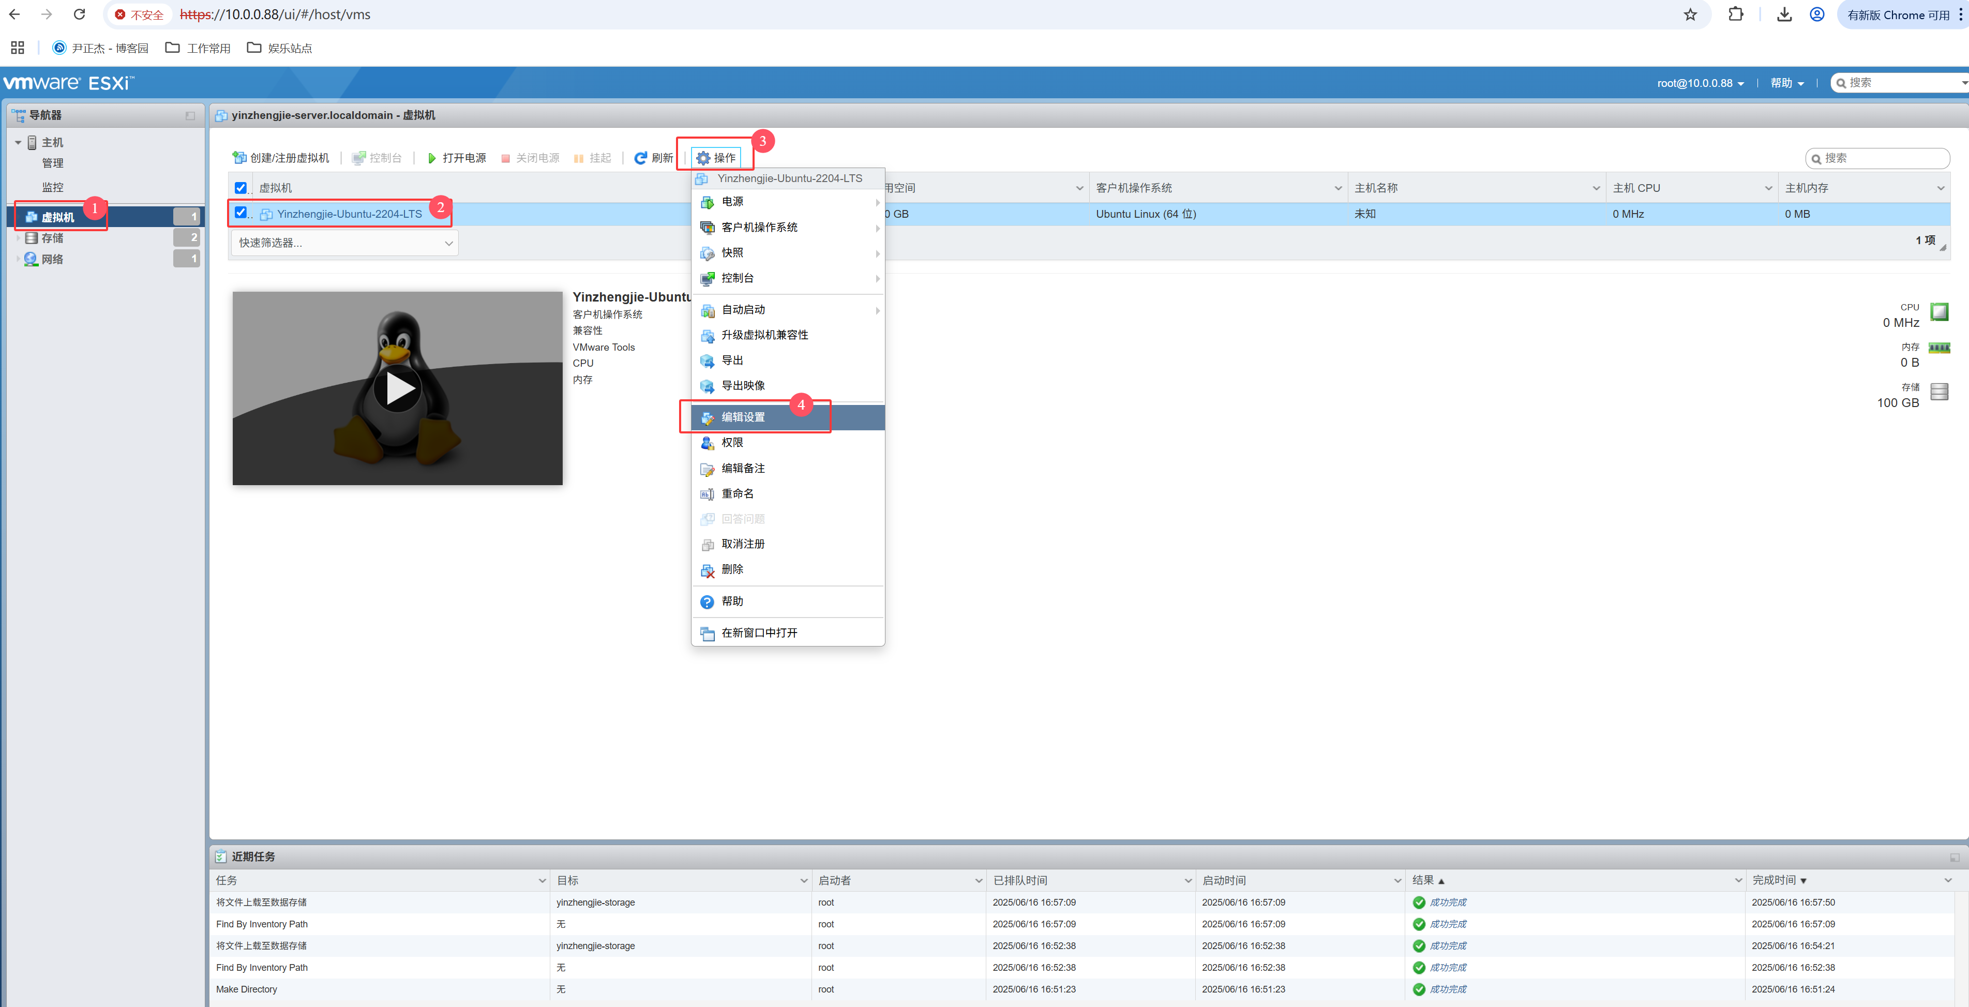Click the Manage (管理) navigator item

53,163
